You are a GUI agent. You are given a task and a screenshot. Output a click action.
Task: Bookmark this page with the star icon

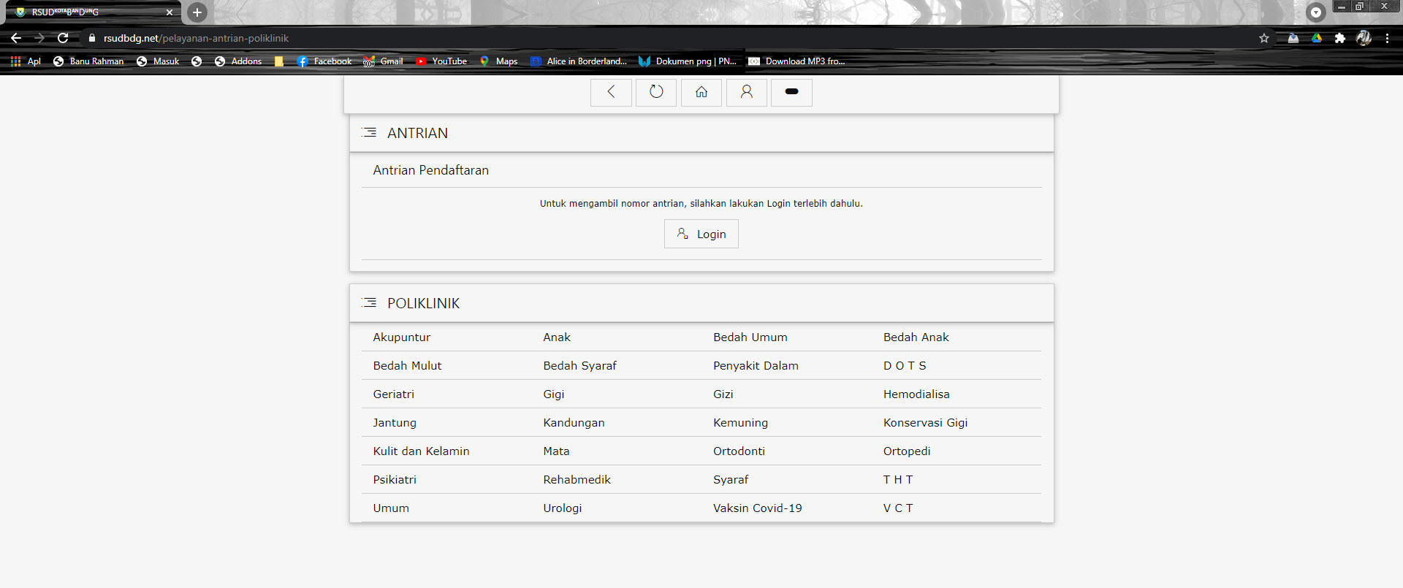[x=1264, y=38]
